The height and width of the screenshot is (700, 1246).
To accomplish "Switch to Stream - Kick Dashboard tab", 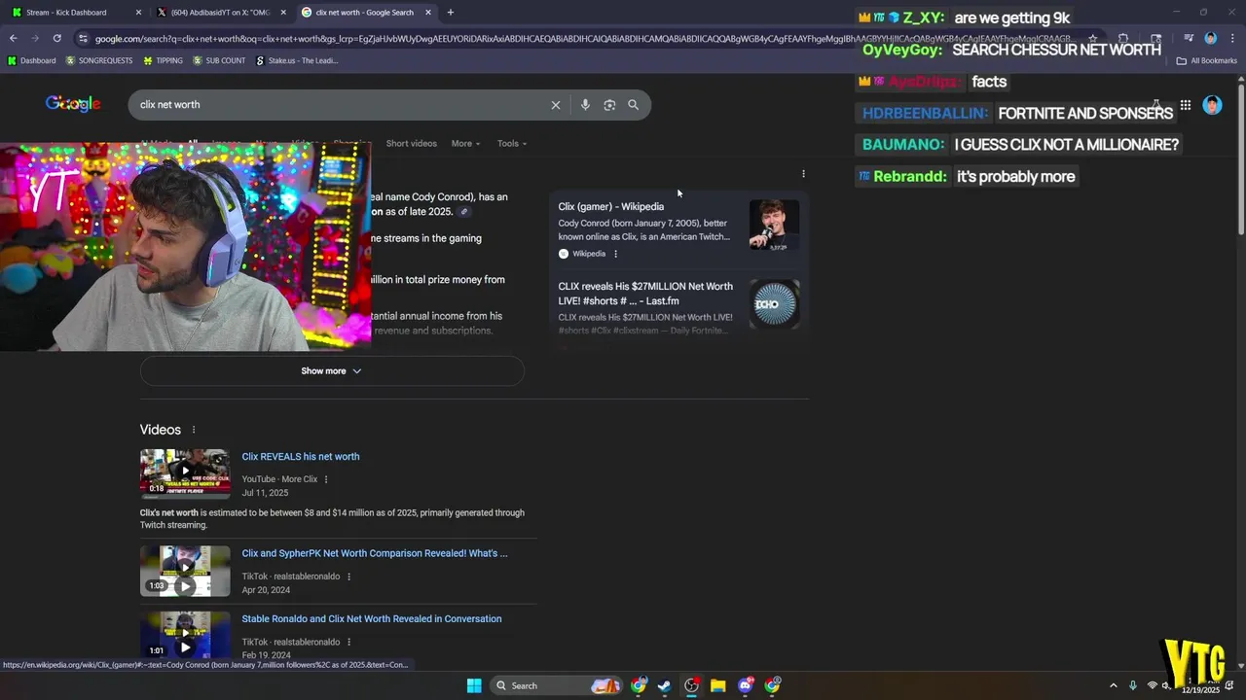I will pos(75,13).
